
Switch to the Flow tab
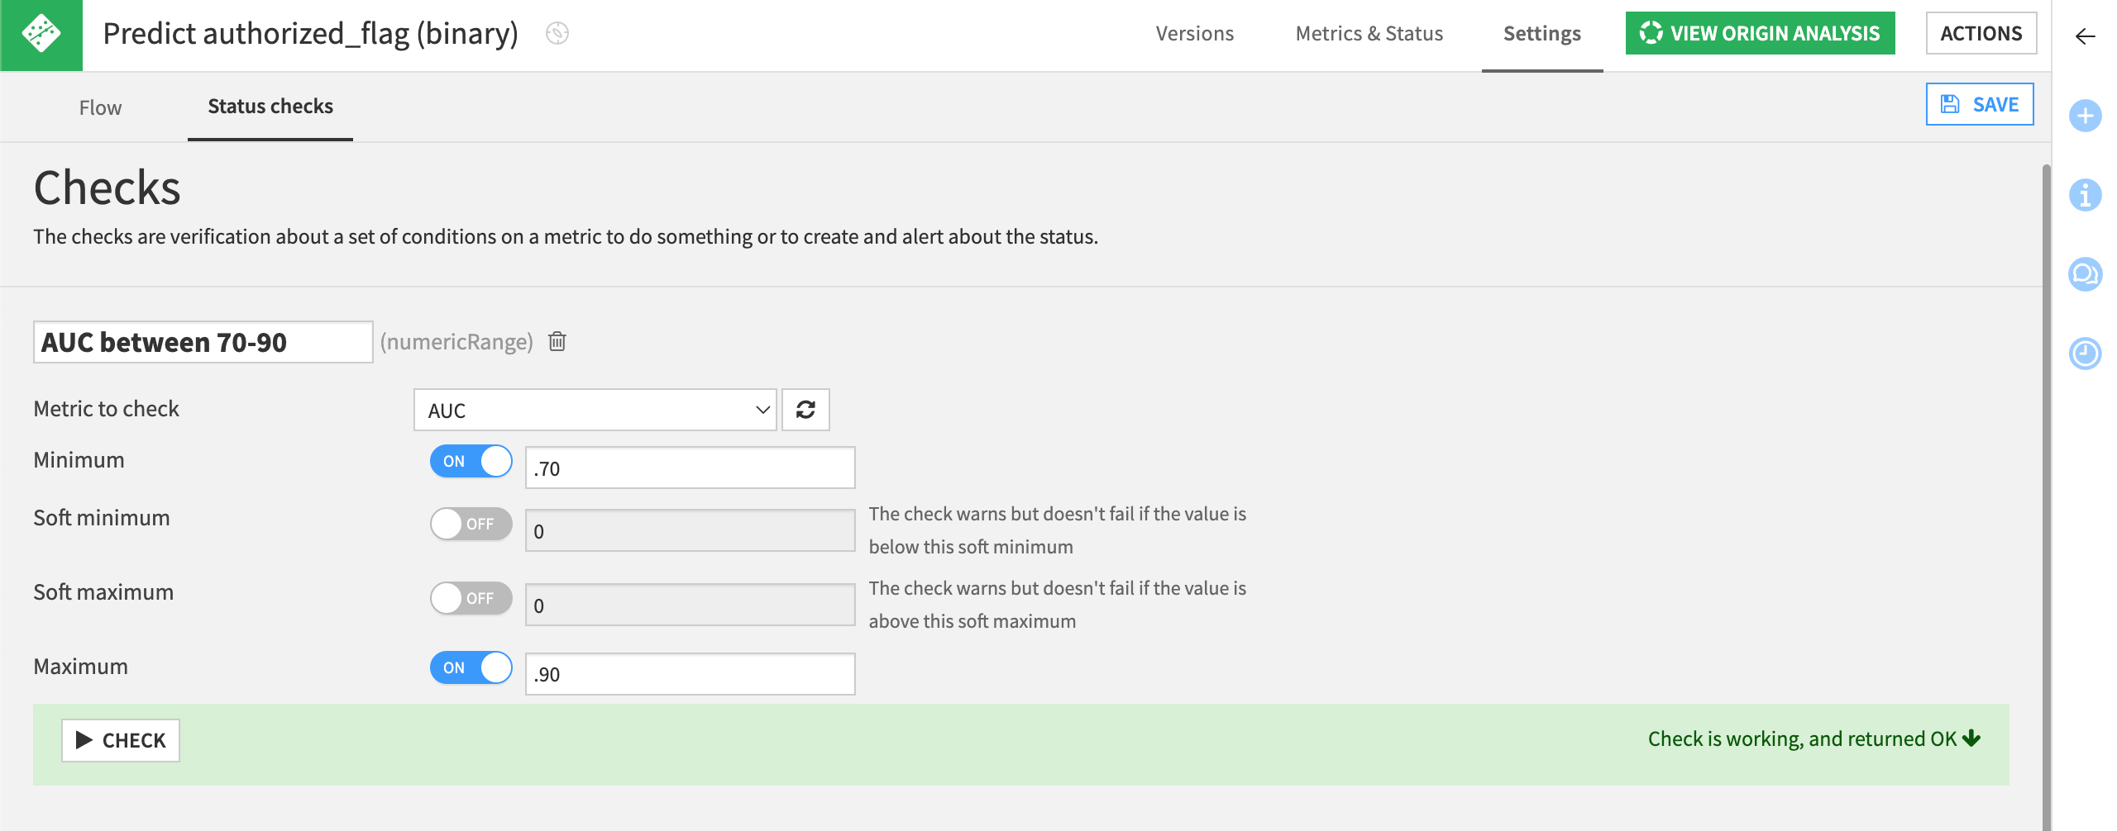pos(100,107)
